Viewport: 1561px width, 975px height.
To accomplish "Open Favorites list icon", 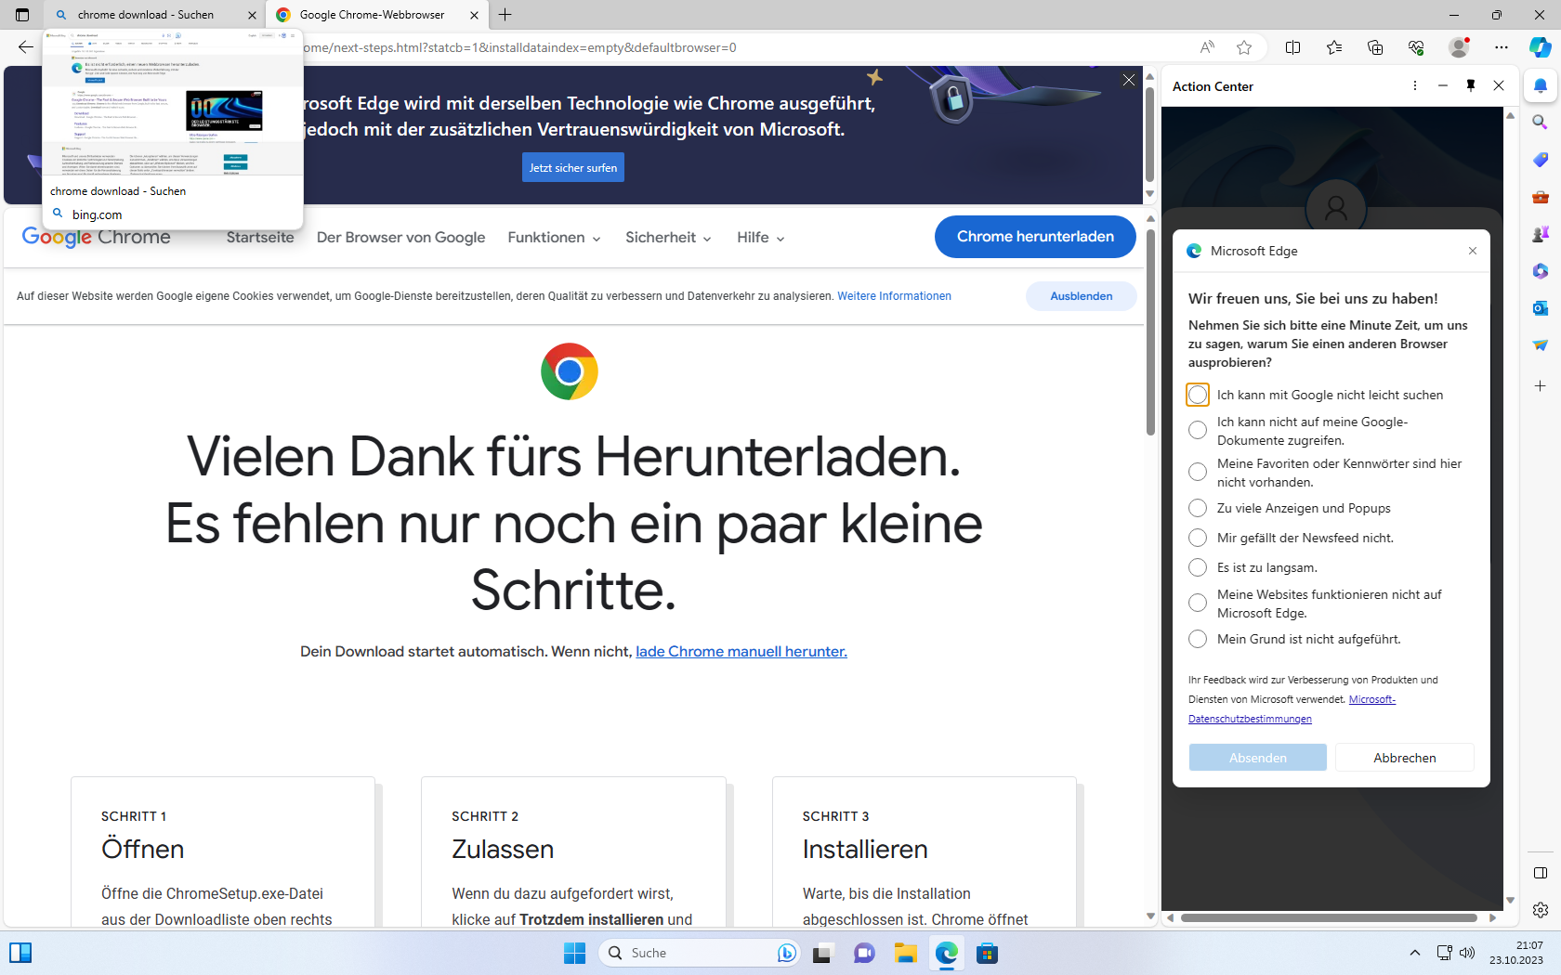I will (1334, 47).
